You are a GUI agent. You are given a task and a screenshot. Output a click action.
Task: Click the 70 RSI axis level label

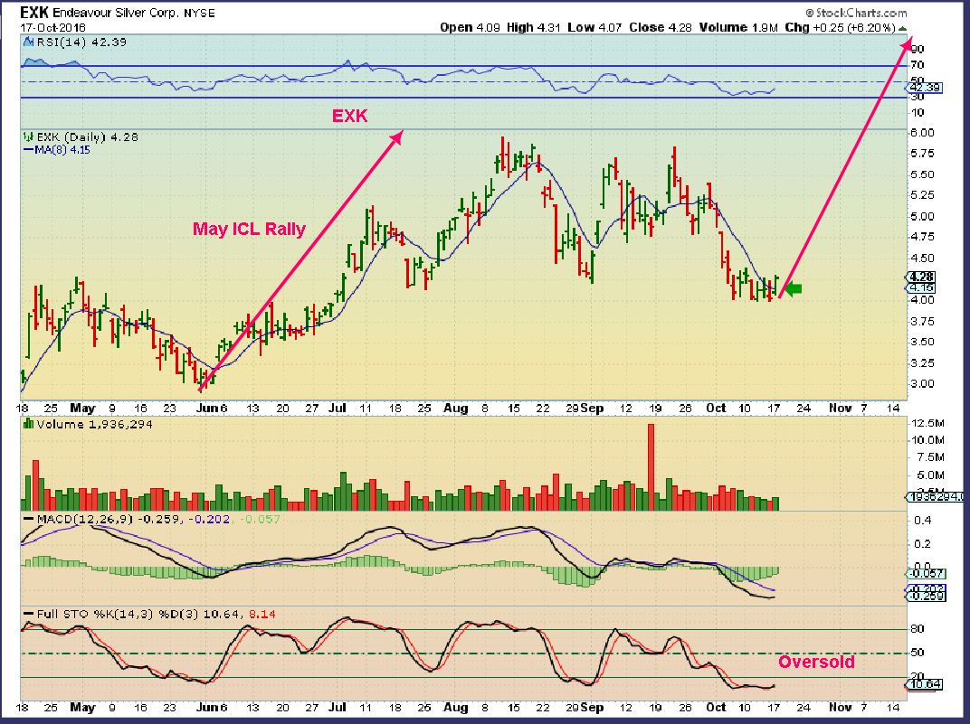[x=918, y=65]
